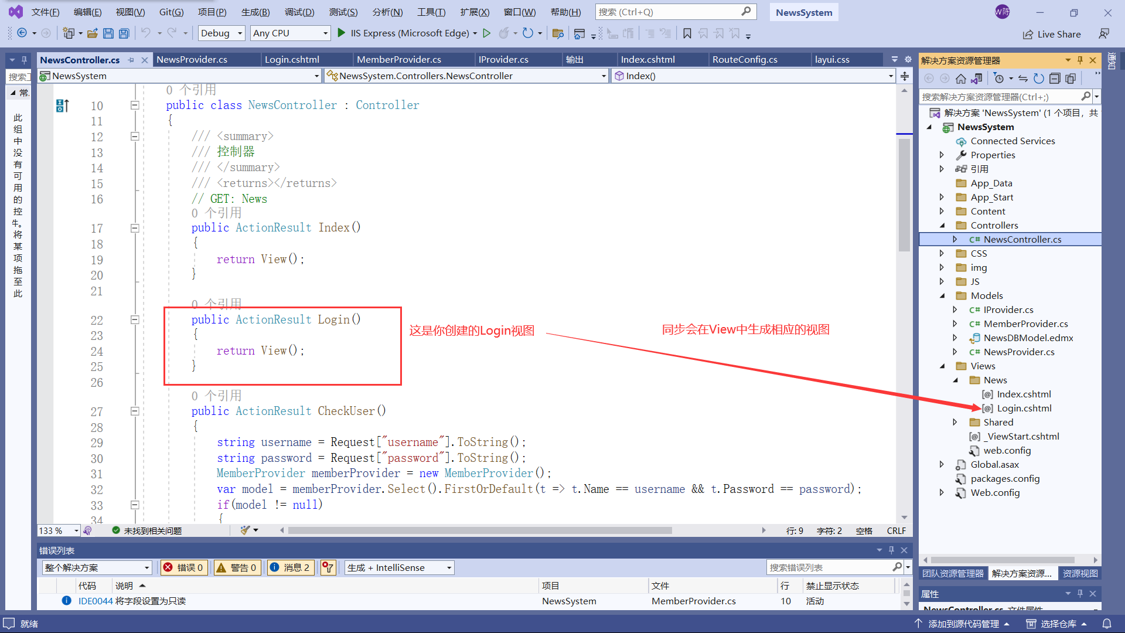Viewport: 1125px width, 633px height.
Task: Click Start Without Debugging outline play icon
Action: (486, 33)
